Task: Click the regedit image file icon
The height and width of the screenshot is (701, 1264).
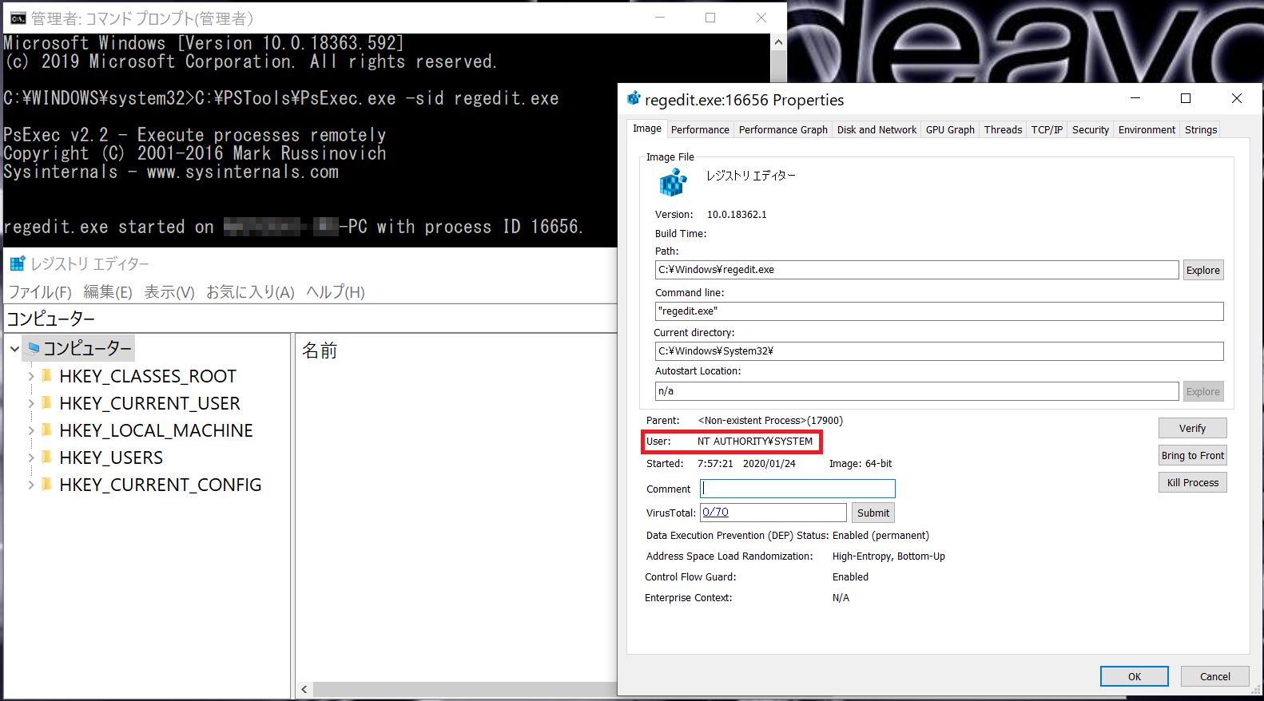Action: pos(673,183)
